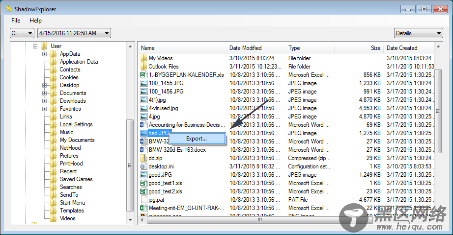Click the Favorites folder icon
Image resolution: width=453 pixels, height=235 pixels.
point(54,109)
